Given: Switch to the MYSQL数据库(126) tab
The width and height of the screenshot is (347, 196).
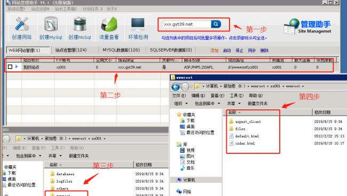Looking at the screenshot, I should coord(121,50).
